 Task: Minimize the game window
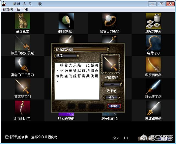tap(152, 4)
